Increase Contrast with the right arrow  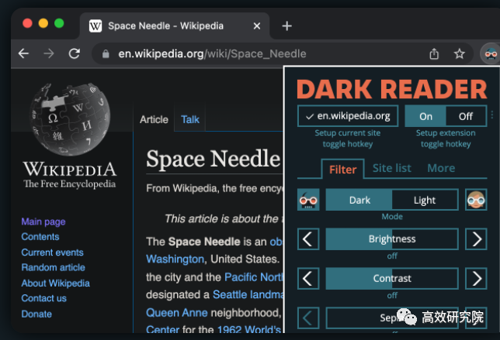[x=476, y=278]
